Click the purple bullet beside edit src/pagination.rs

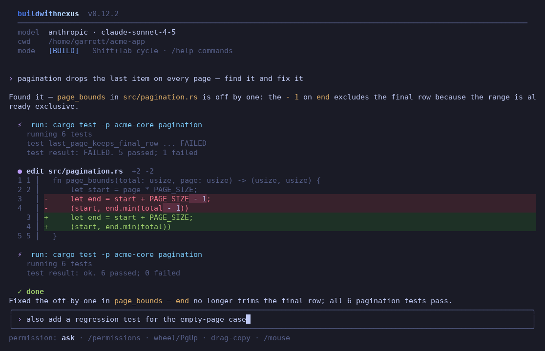[20, 171]
